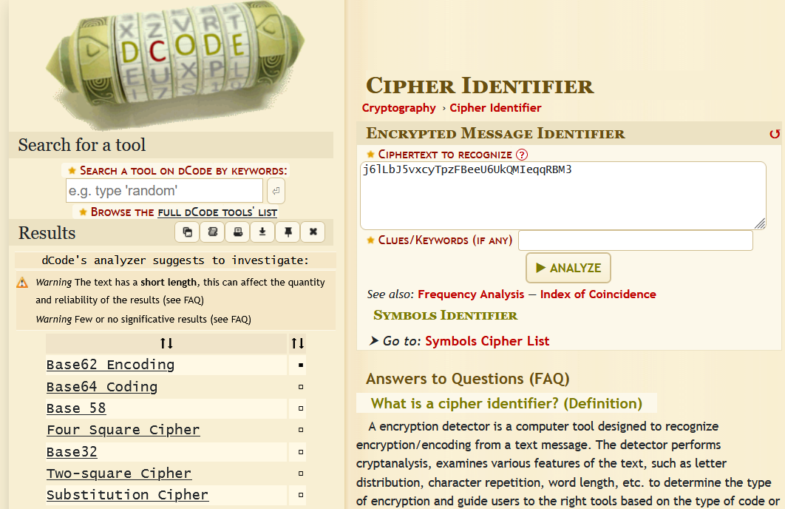Click the score marker for Base 58

300,408
